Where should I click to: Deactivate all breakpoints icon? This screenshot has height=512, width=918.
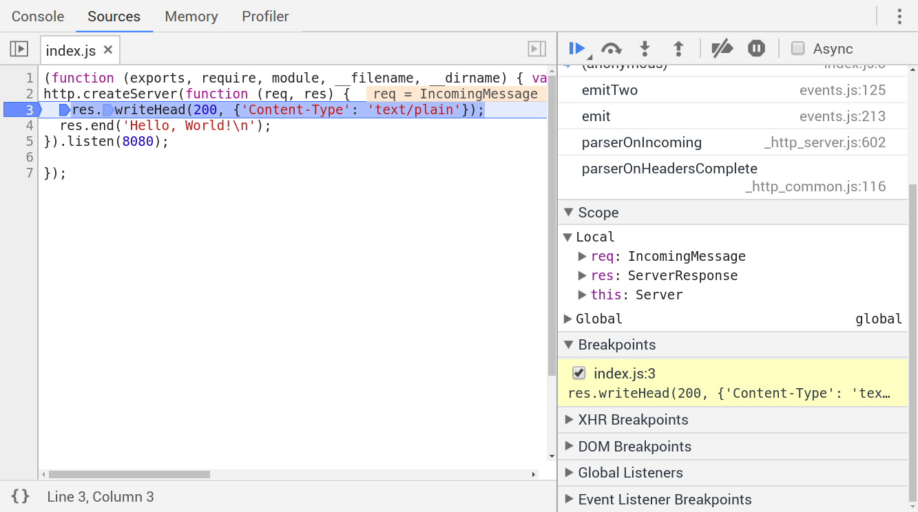pyautogui.click(x=722, y=48)
